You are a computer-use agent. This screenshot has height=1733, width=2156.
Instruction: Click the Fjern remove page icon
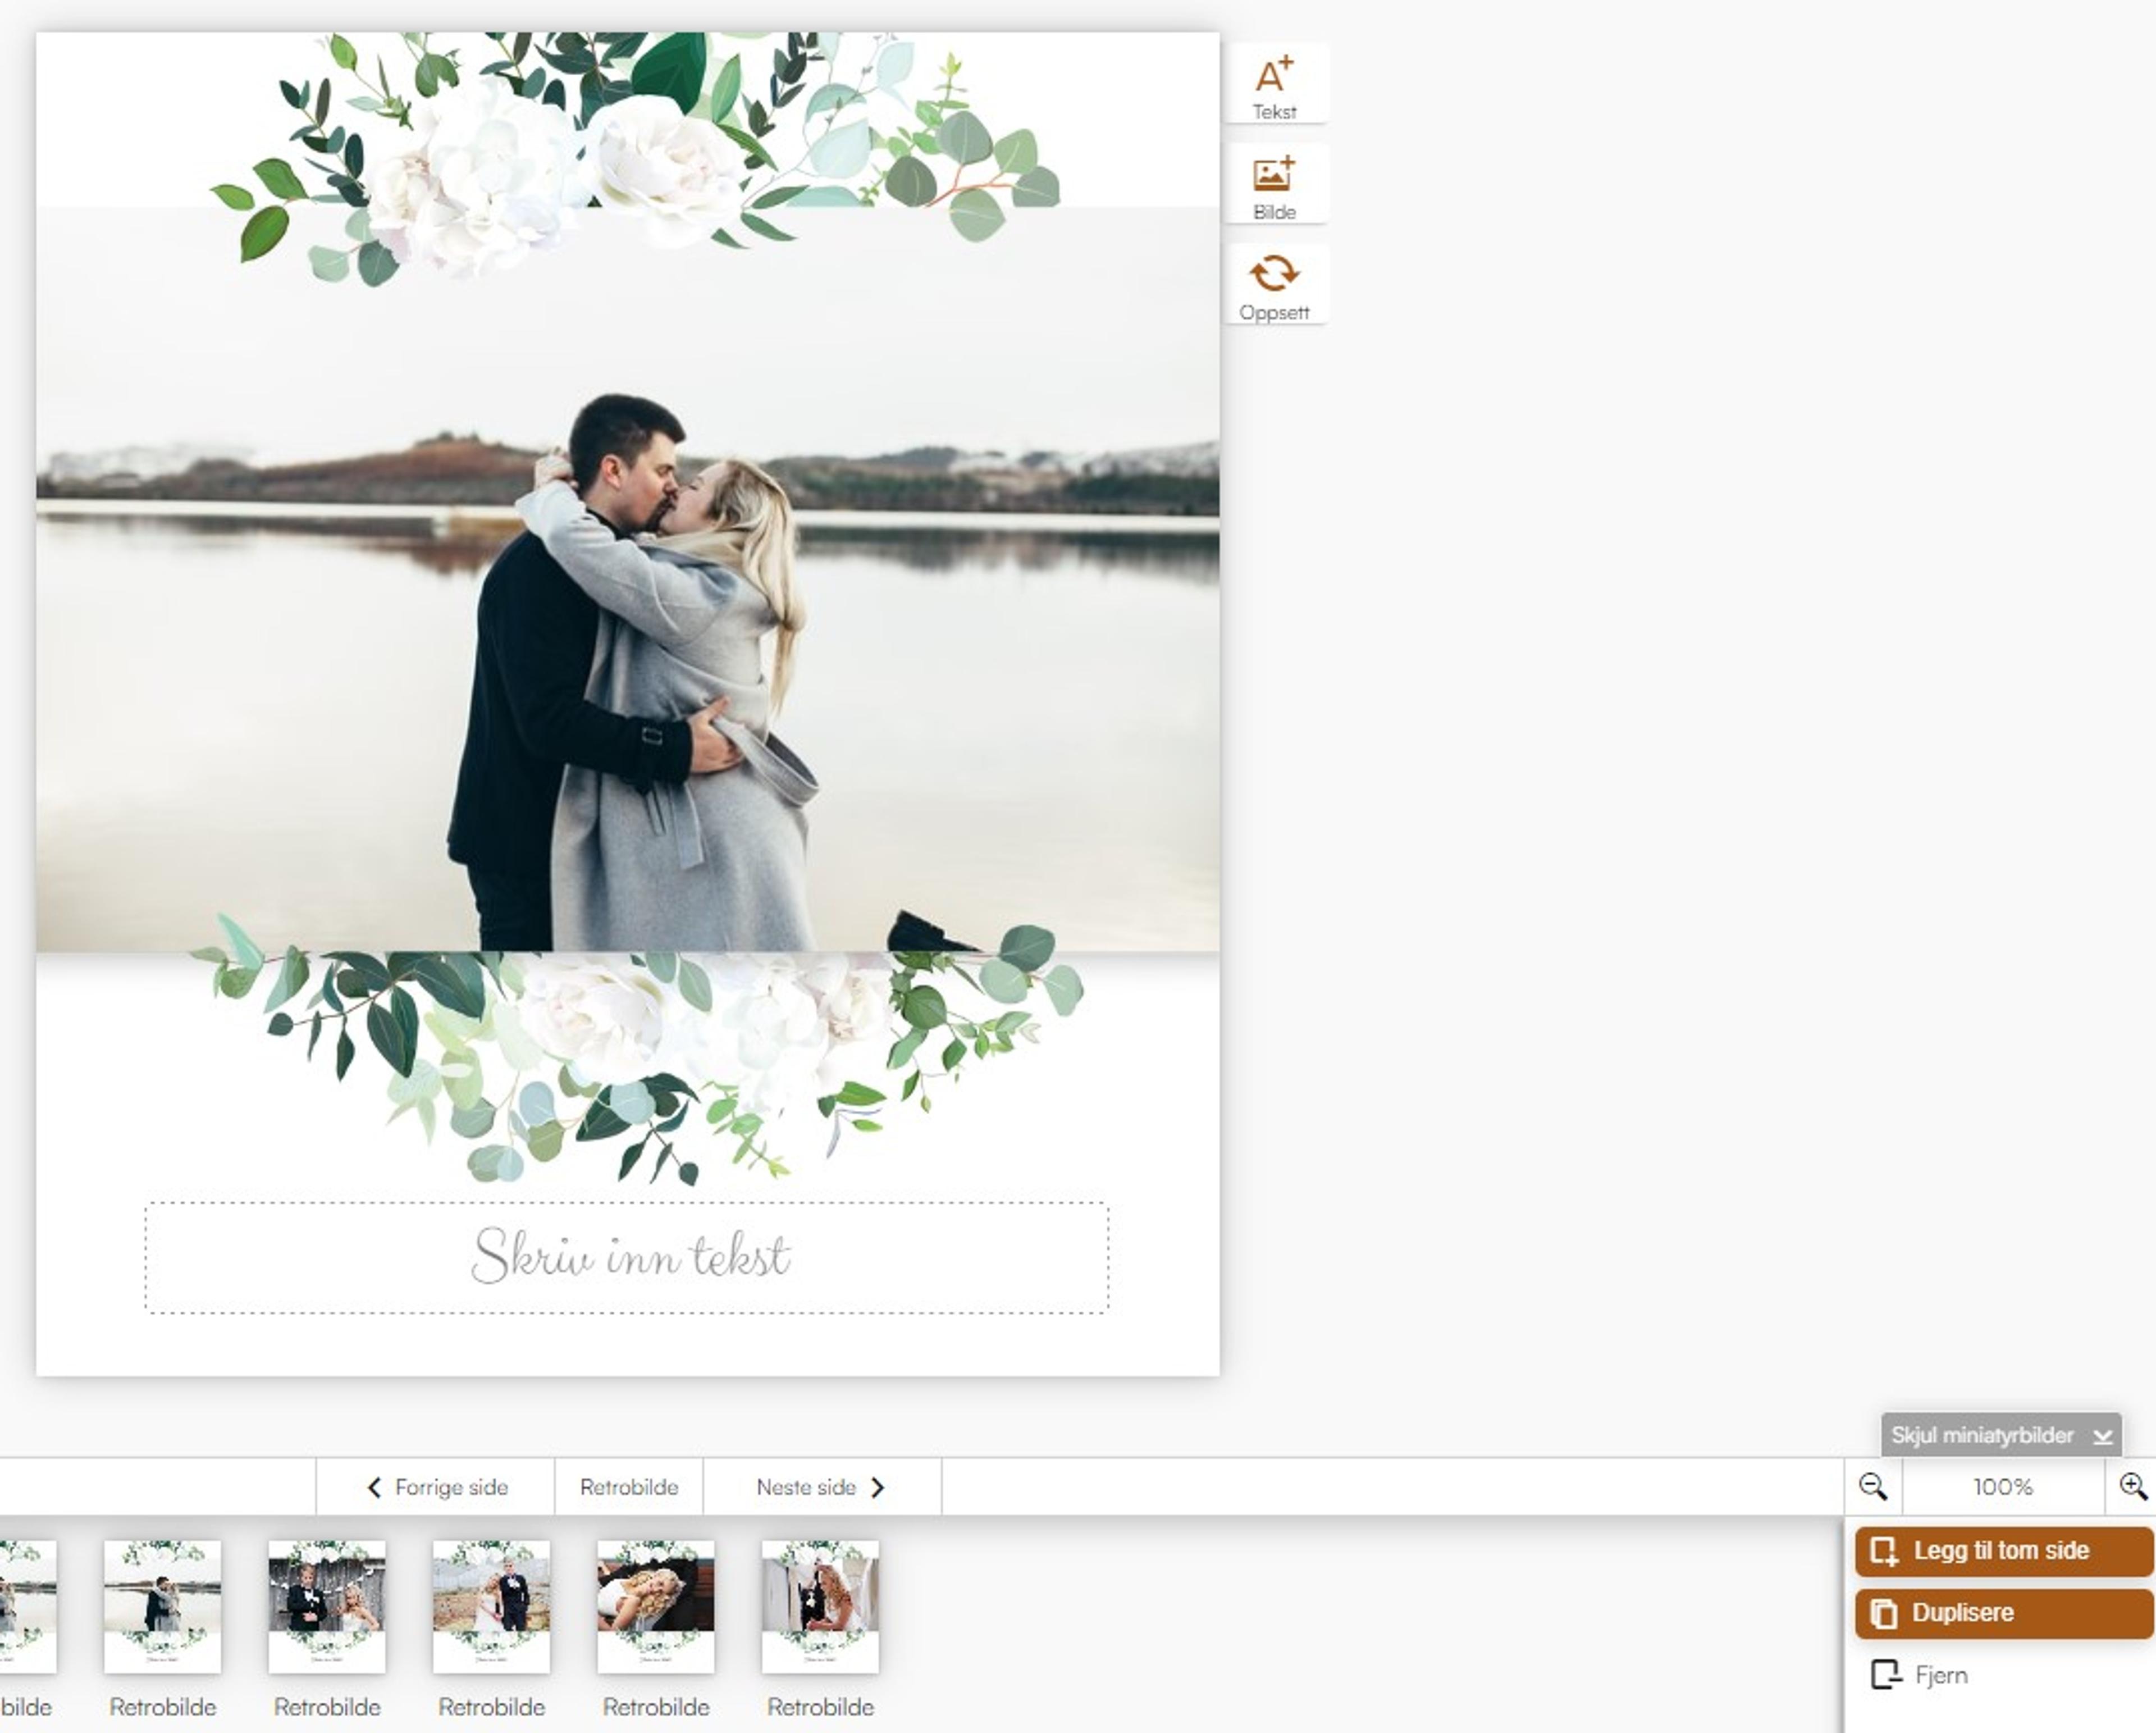point(1886,1675)
